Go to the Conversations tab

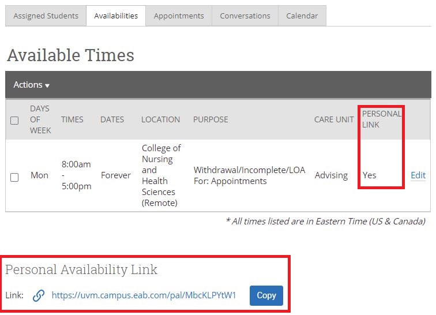245,16
